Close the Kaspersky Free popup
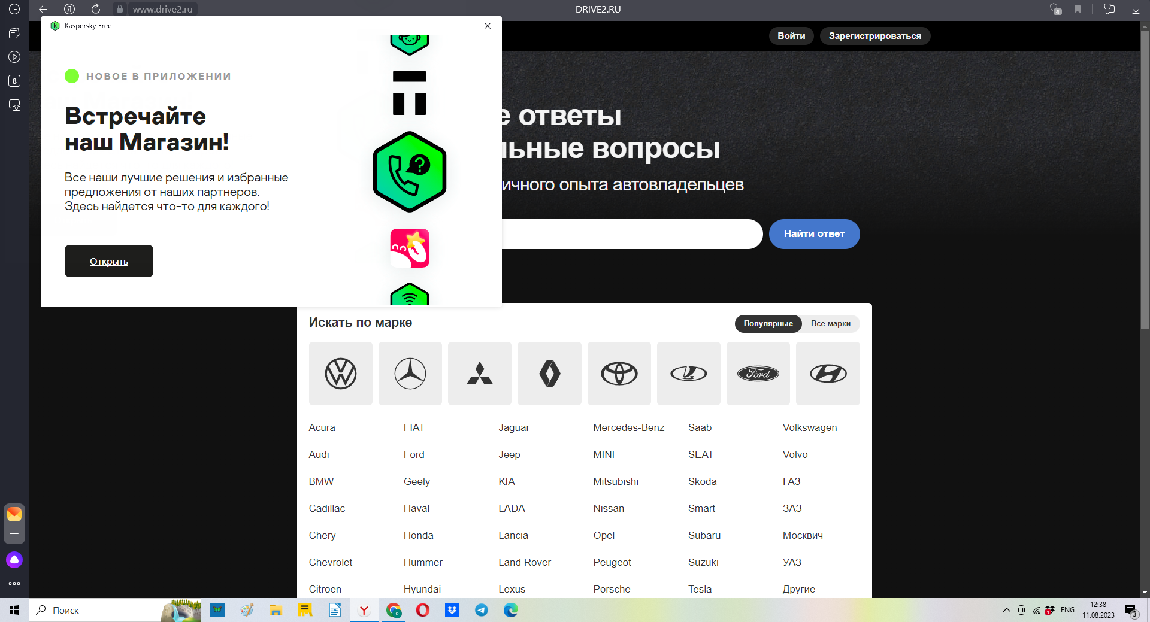This screenshot has height=622, width=1150. pyautogui.click(x=488, y=26)
